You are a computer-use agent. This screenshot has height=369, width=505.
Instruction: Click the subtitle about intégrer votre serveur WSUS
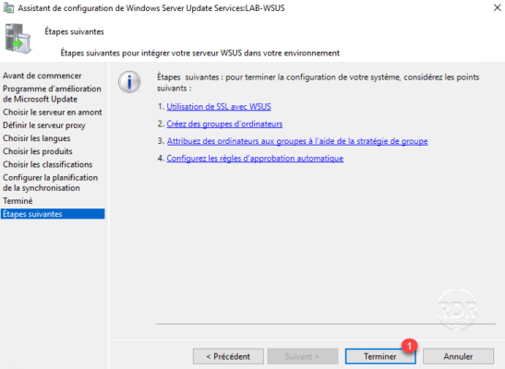(x=200, y=53)
